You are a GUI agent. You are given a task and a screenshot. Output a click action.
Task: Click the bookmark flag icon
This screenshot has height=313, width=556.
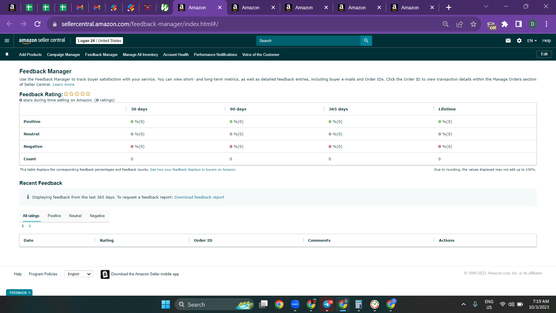7,54
